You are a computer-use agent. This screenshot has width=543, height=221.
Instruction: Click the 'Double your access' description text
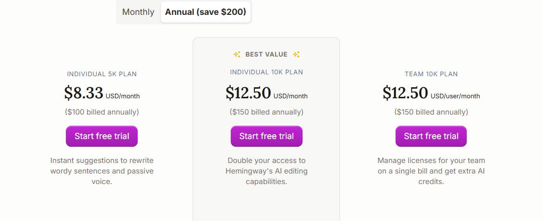pos(266,171)
